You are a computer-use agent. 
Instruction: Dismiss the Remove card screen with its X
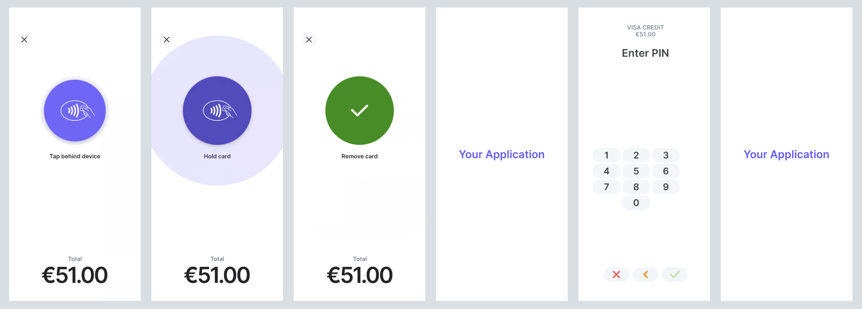pos(309,39)
